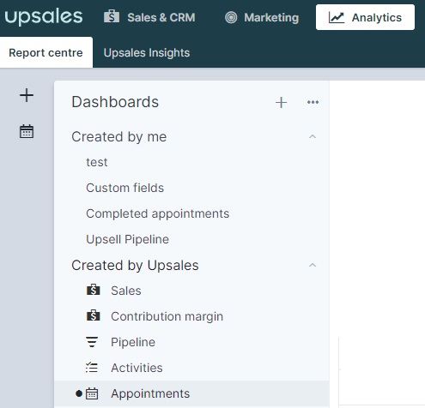This screenshot has height=408, width=425.
Task: Add a new dashboard with plus icon
Action: click(x=281, y=102)
